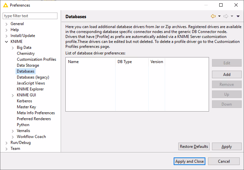Open the back history dropdown arrow
The image size is (244, 170).
pyautogui.click(x=219, y=16)
